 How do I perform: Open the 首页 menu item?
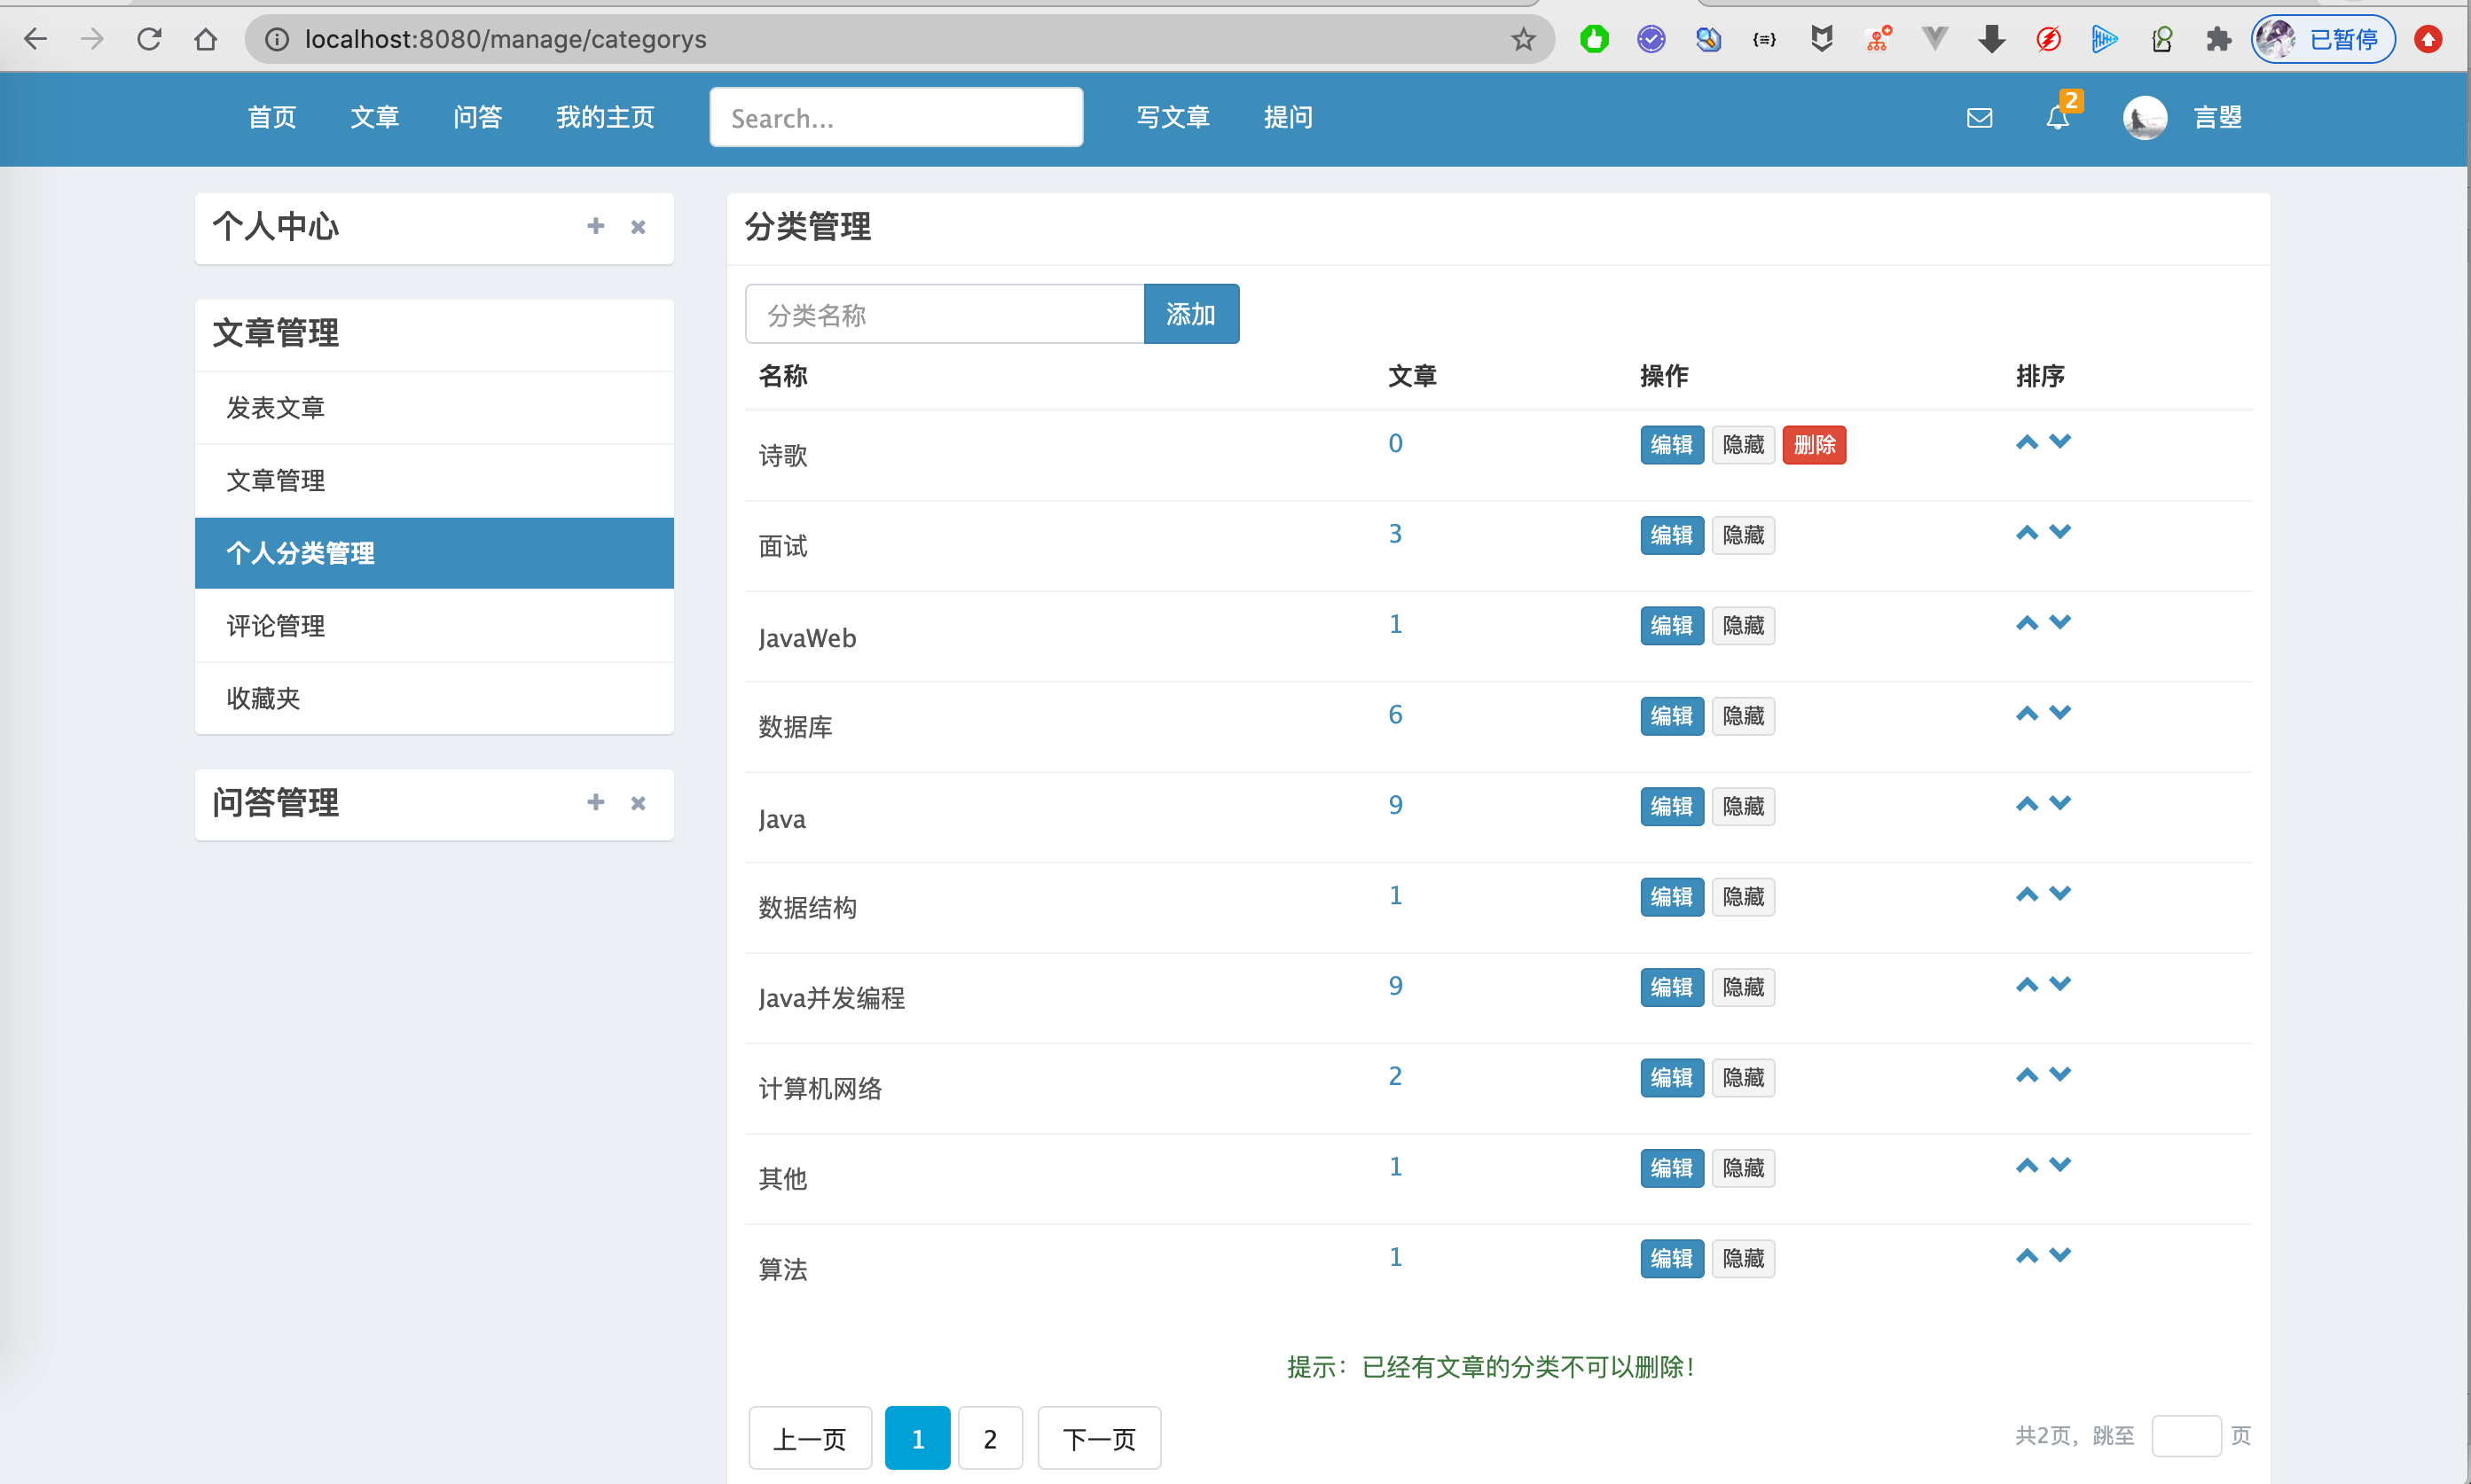tap(271, 117)
